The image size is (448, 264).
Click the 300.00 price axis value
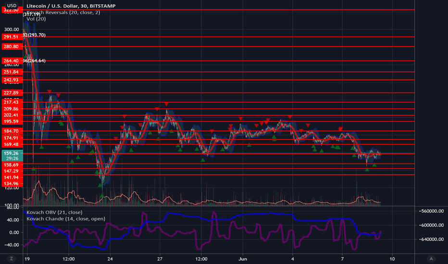(x=12, y=29)
